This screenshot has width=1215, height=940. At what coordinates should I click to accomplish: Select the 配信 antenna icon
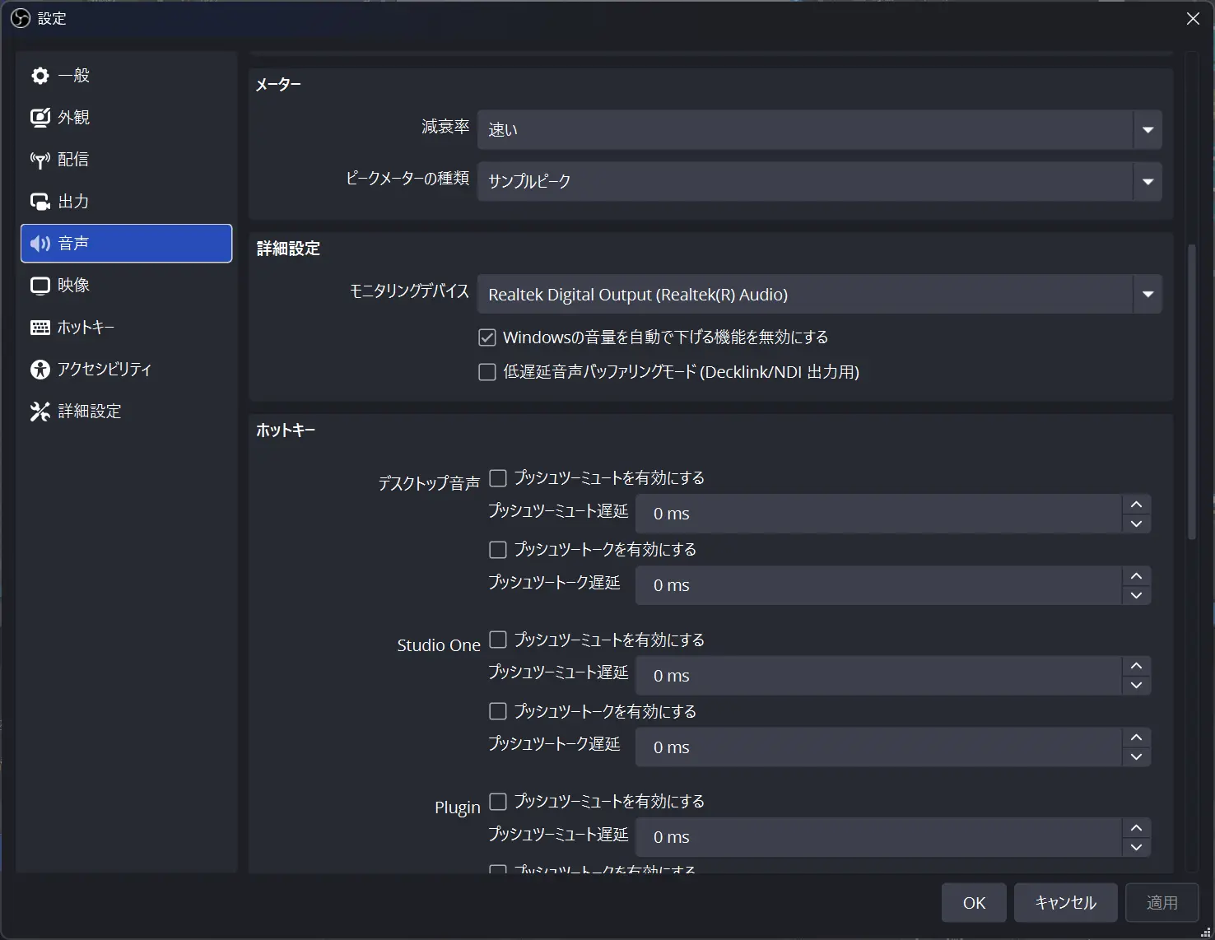40,160
